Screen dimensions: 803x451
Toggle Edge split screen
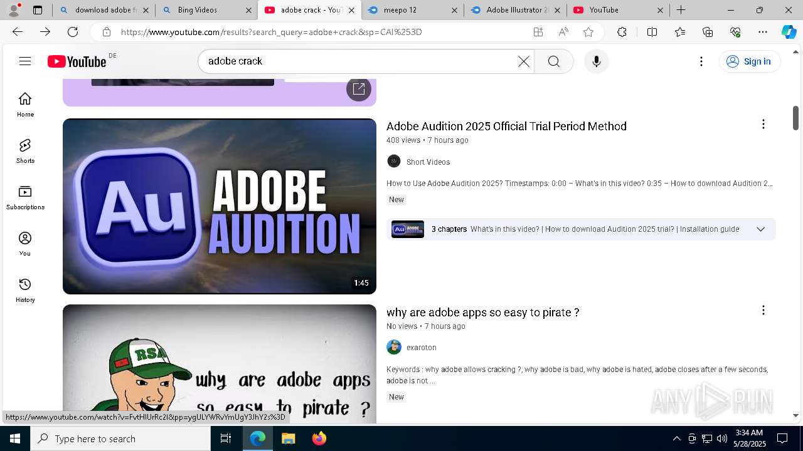coord(652,32)
